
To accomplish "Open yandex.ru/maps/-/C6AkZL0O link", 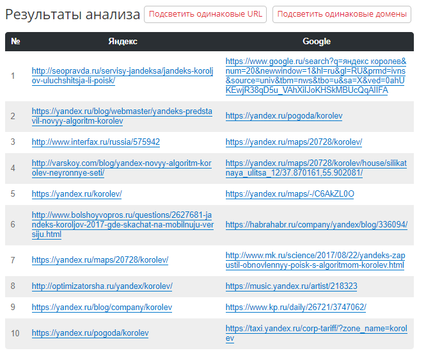I will pyautogui.click(x=290, y=194).
